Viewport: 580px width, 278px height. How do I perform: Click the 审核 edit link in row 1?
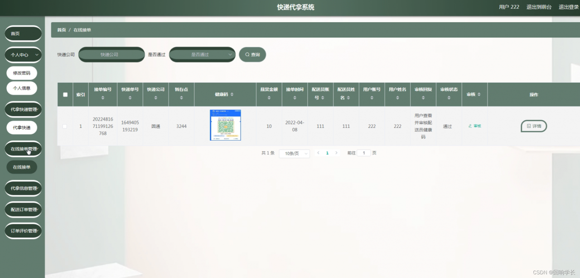pyautogui.click(x=474, y=126)
